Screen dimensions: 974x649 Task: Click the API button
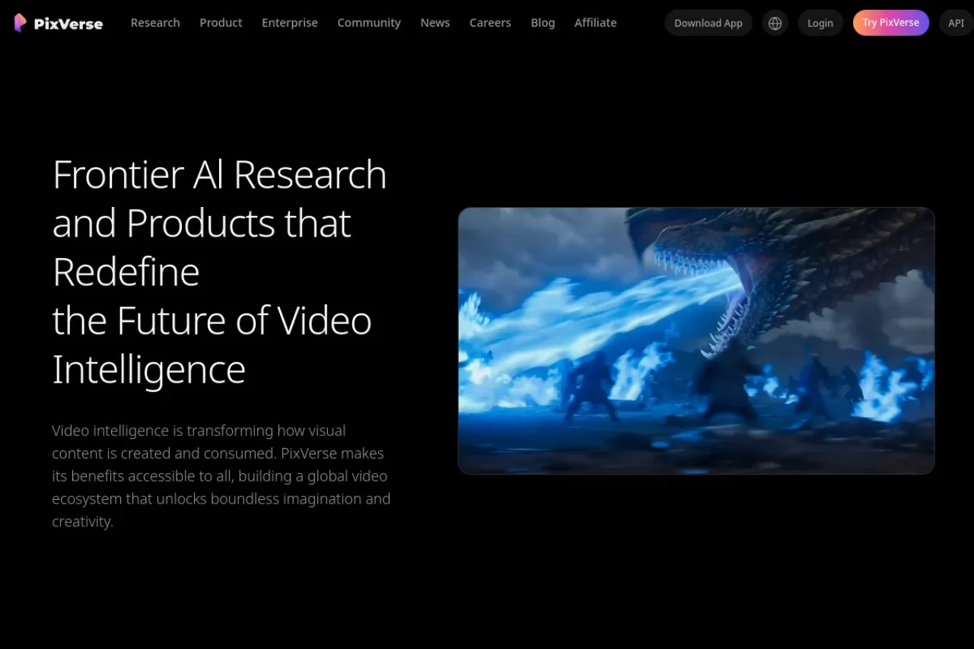click(956, 23)
